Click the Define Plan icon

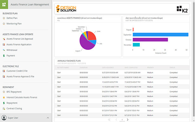click(4, 18)
